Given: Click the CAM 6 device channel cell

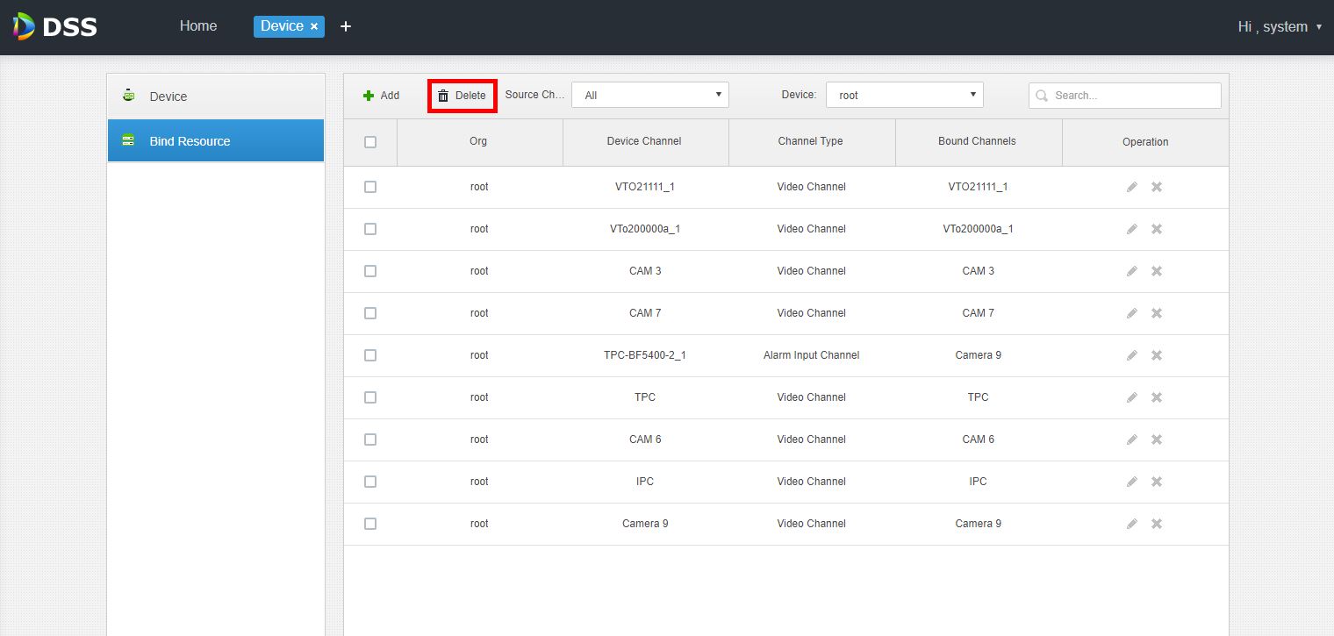Looking at the screenshot, I should click(645, 439).
